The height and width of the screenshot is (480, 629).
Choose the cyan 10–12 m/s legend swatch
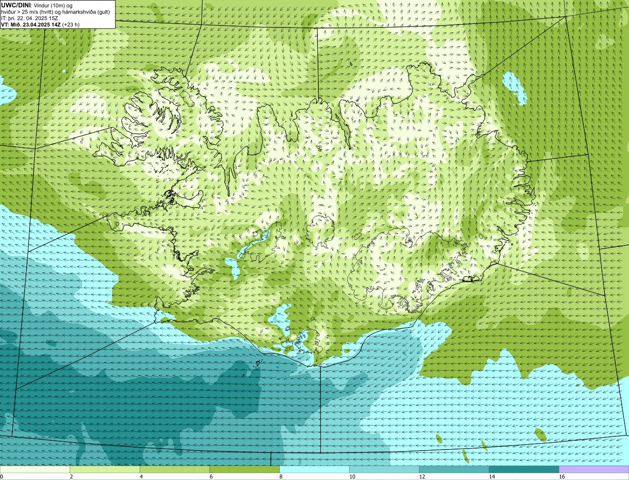click(384, 470)
